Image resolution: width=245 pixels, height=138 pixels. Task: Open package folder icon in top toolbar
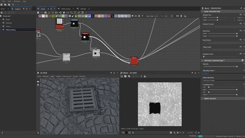click(x=5, y=5)
